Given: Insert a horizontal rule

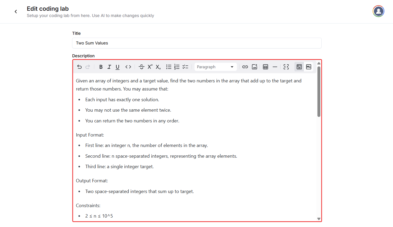Looking at the screenshot, I should pos(275,67).
